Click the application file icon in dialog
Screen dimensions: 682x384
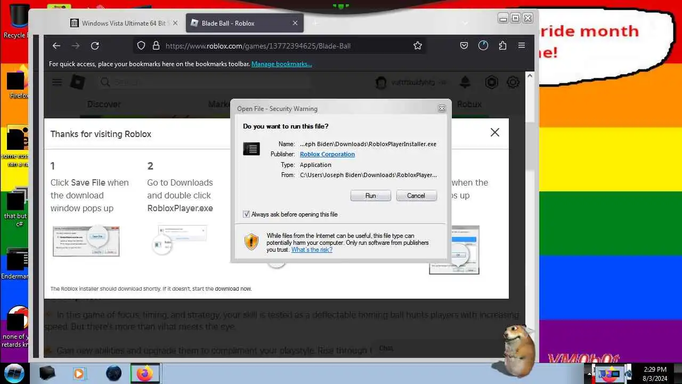[251, 149]
